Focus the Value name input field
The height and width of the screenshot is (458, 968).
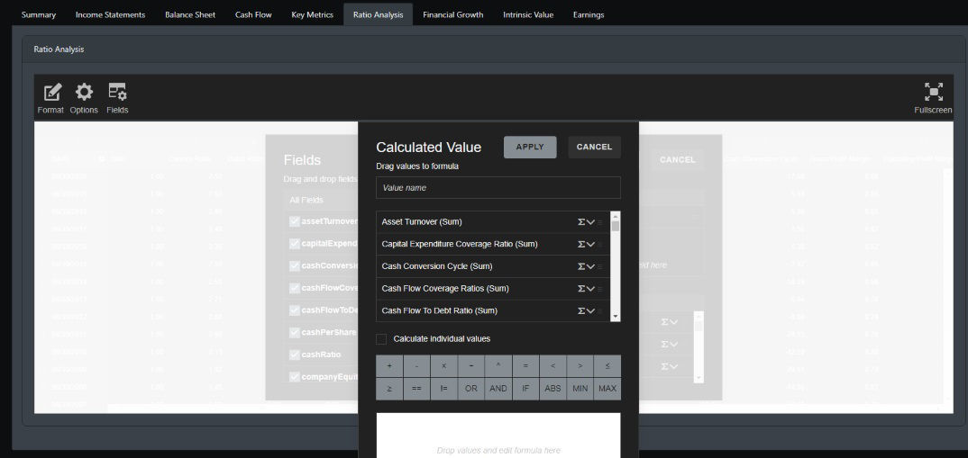(498, 188)
